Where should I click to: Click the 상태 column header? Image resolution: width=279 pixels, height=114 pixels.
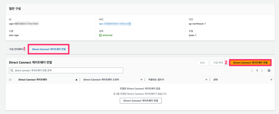[x=216, y=80]
